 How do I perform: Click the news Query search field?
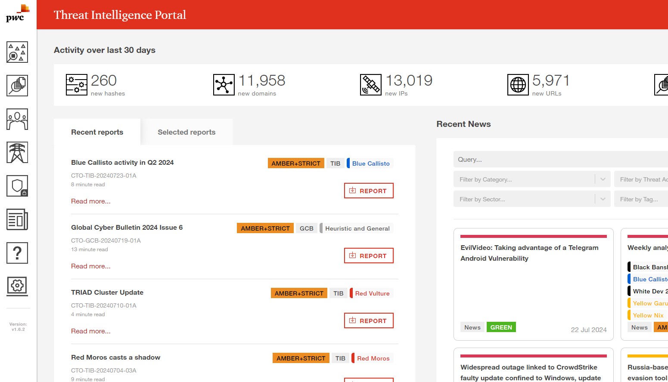click(x=561, y=159)
